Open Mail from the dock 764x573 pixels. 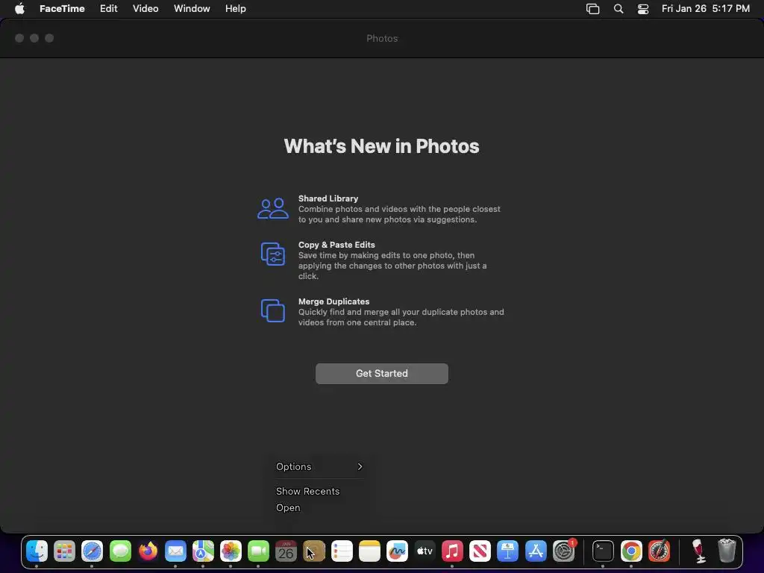(175, 551)
